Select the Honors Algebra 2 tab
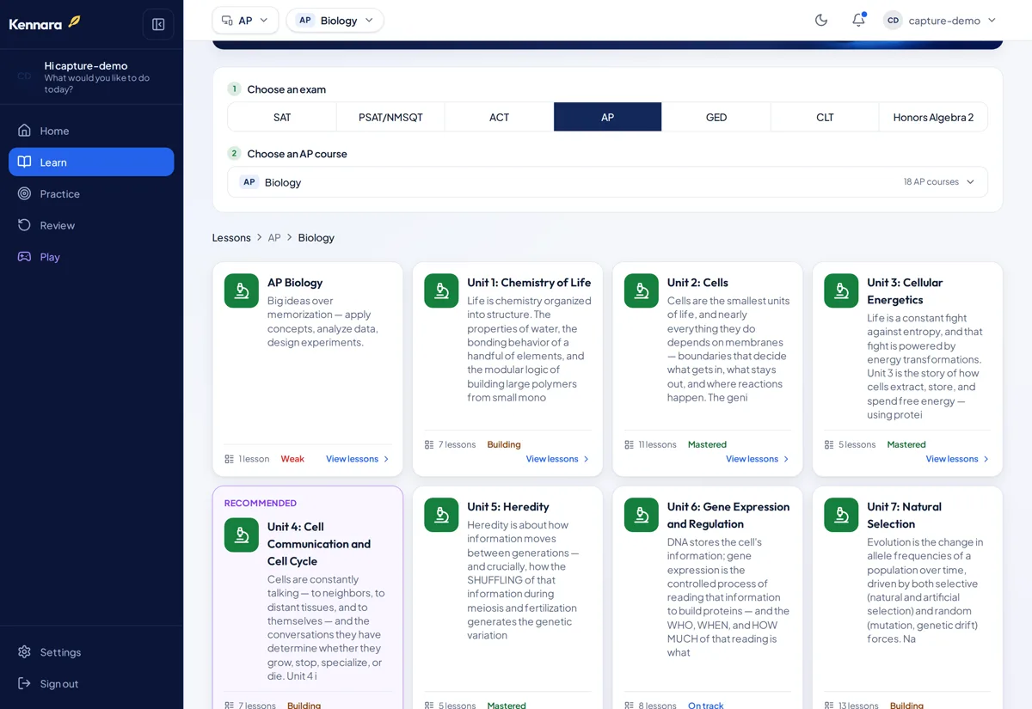This screenshot has height=709, width=1032. [933, 117]
